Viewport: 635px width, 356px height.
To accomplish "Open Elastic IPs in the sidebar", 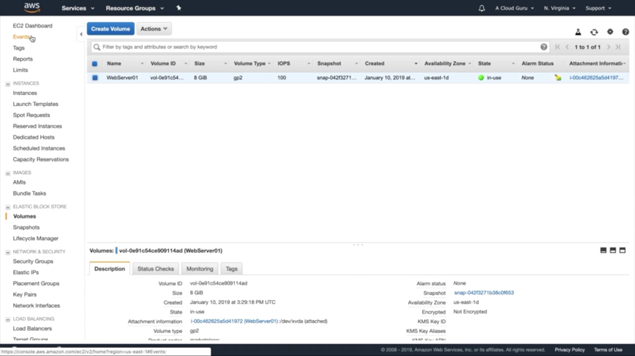I will [x=26, y=272].
